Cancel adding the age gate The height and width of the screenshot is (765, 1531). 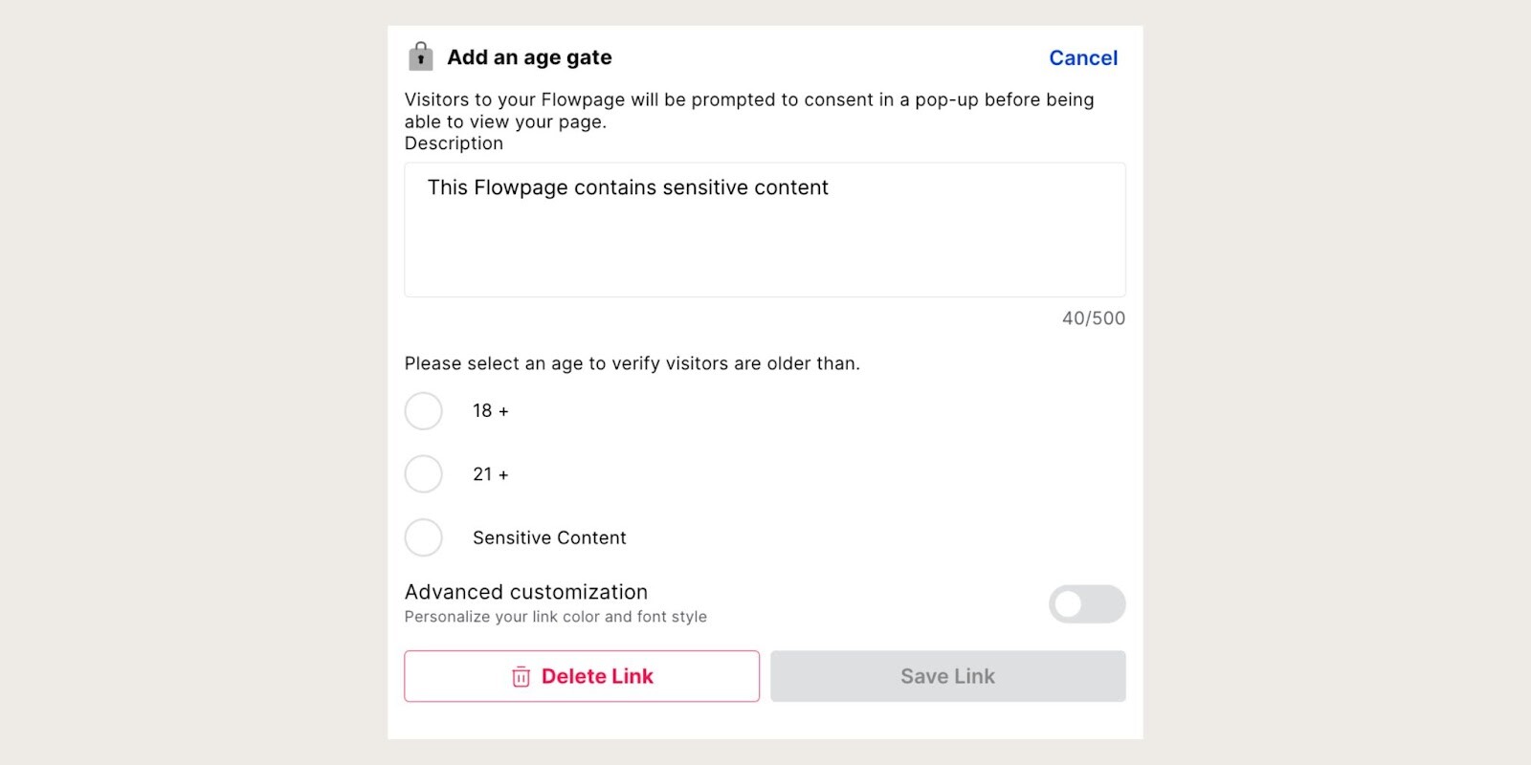pos(1083,57)
